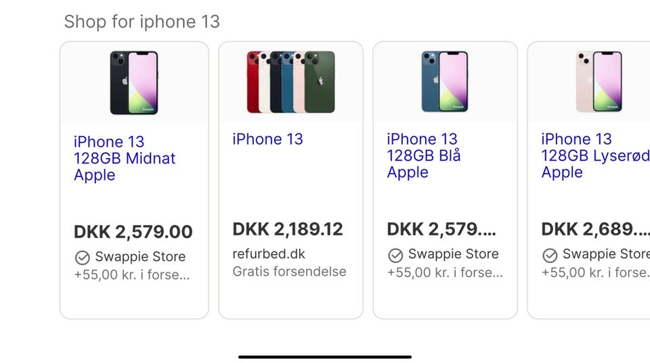The width and height of the screenshot is (650, 363).
Task: Click the refurbed.dk seller name
Action: click(x=269, y=254)
